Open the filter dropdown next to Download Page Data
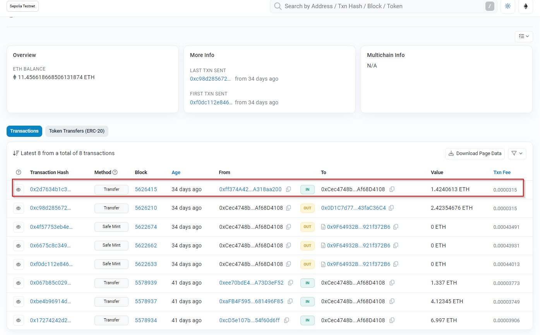Image resolution: width=540 pixels, height=335 pixels. (x=517, y=153)
